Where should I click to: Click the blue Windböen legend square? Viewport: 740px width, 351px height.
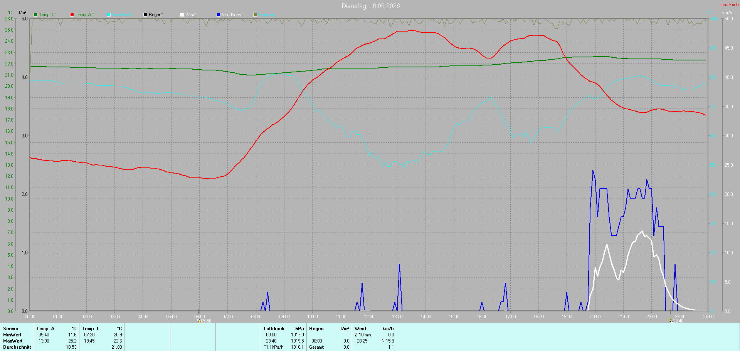(219, 15)
